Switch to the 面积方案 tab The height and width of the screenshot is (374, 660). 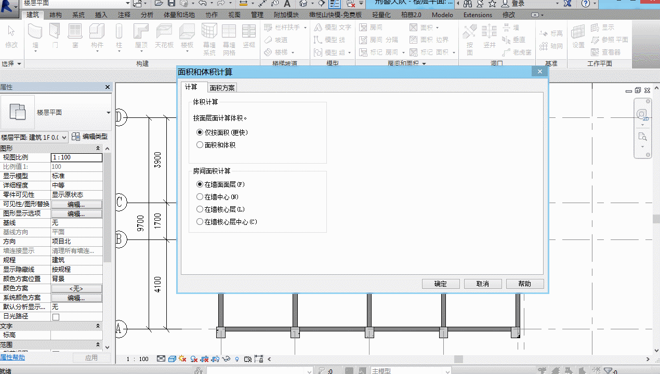222,88
